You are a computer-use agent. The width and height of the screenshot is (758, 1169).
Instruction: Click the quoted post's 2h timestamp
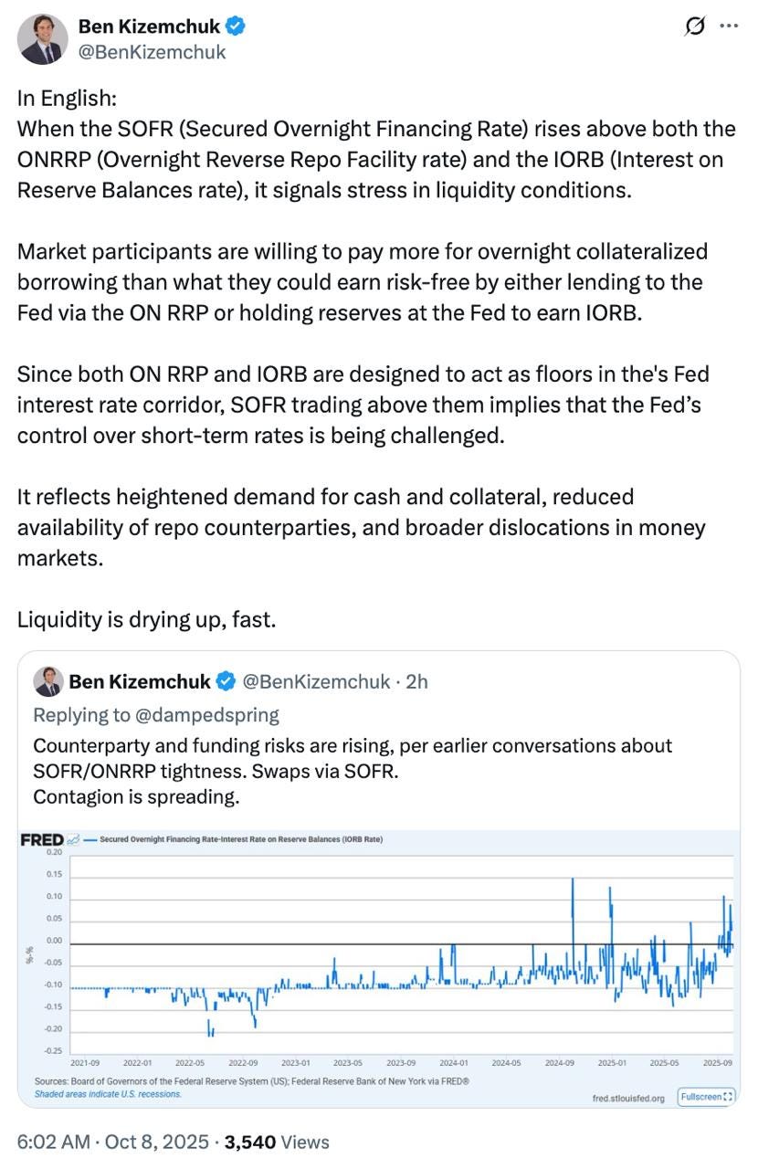[x=416, y=681]
